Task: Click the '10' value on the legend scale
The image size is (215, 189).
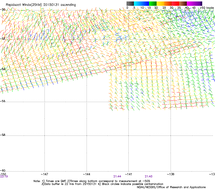Action: pos(142,8)
